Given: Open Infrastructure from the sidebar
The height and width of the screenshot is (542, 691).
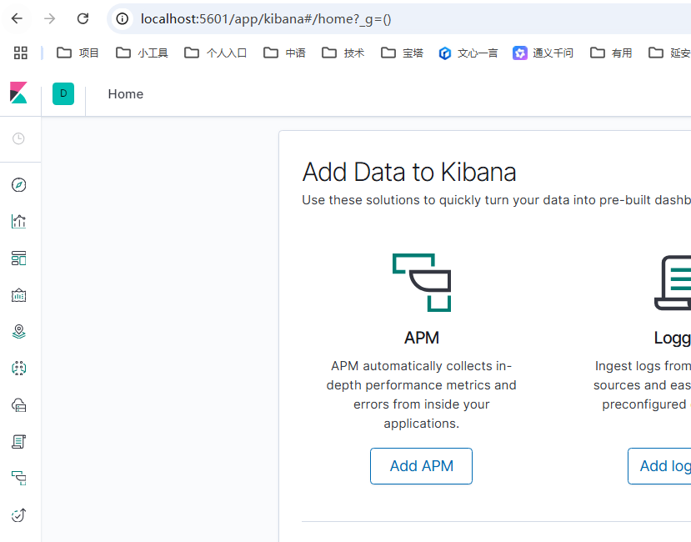Looking at the screenshot, I should click(x=19, y=405).
